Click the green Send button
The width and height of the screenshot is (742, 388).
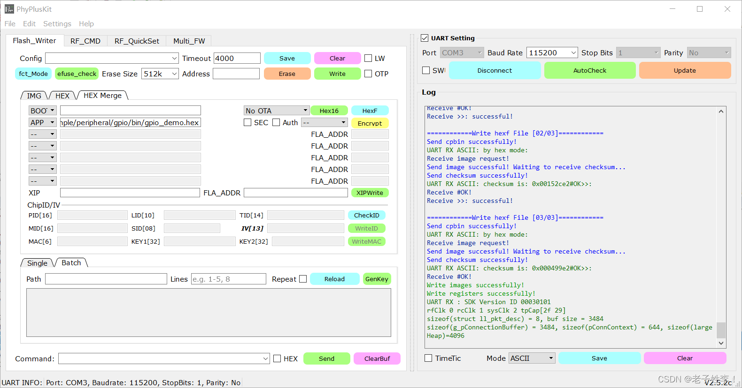pos(327,358)
